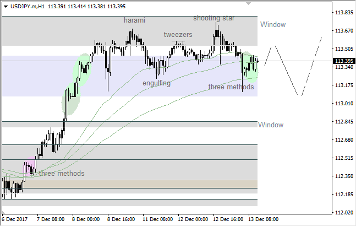
Task: Click "three methods" label near 113.175 level
Action: click(231, 87)
